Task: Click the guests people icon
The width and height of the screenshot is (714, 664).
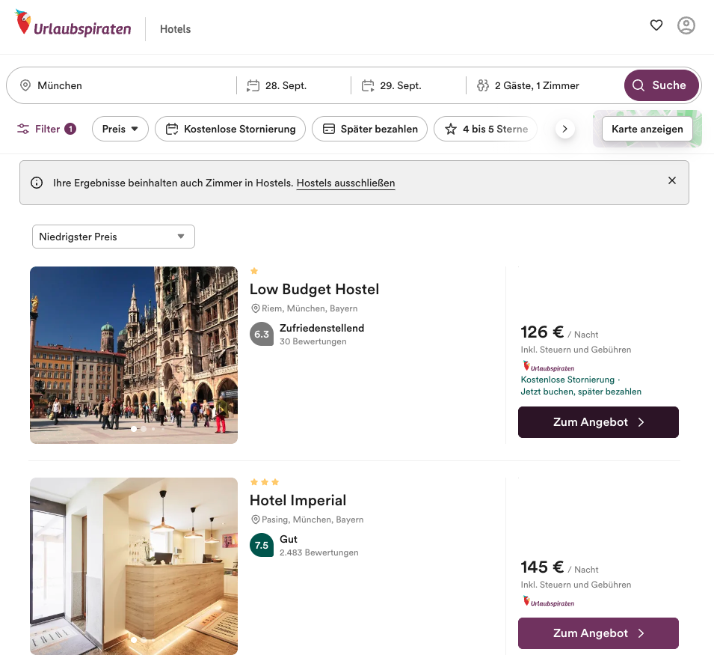Action: [482, 85]
